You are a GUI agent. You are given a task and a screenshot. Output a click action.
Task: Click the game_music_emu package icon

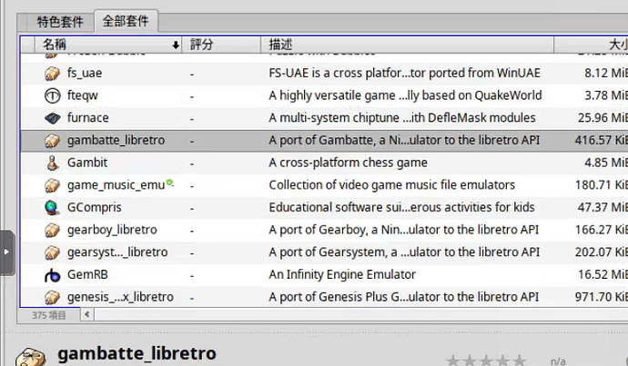point(52,185)
